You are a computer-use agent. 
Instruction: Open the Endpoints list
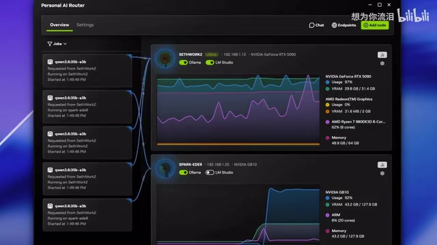point(343,25)
